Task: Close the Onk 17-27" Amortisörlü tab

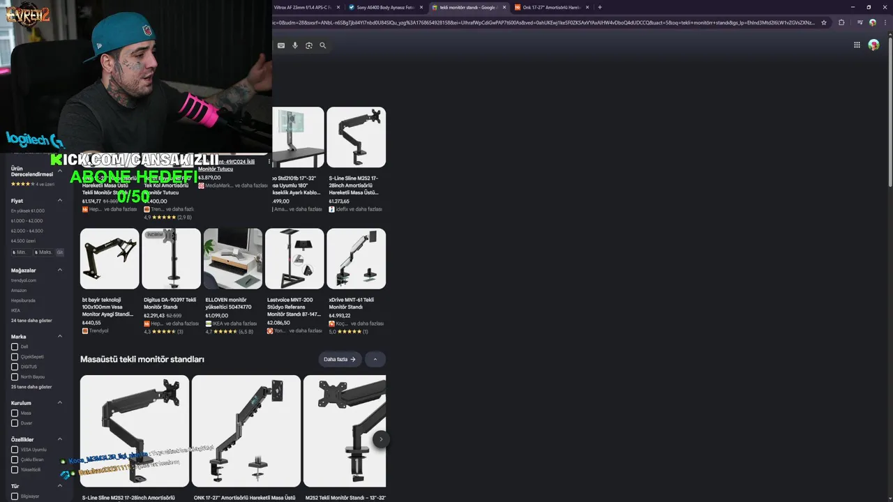Action: click(587, 7)
